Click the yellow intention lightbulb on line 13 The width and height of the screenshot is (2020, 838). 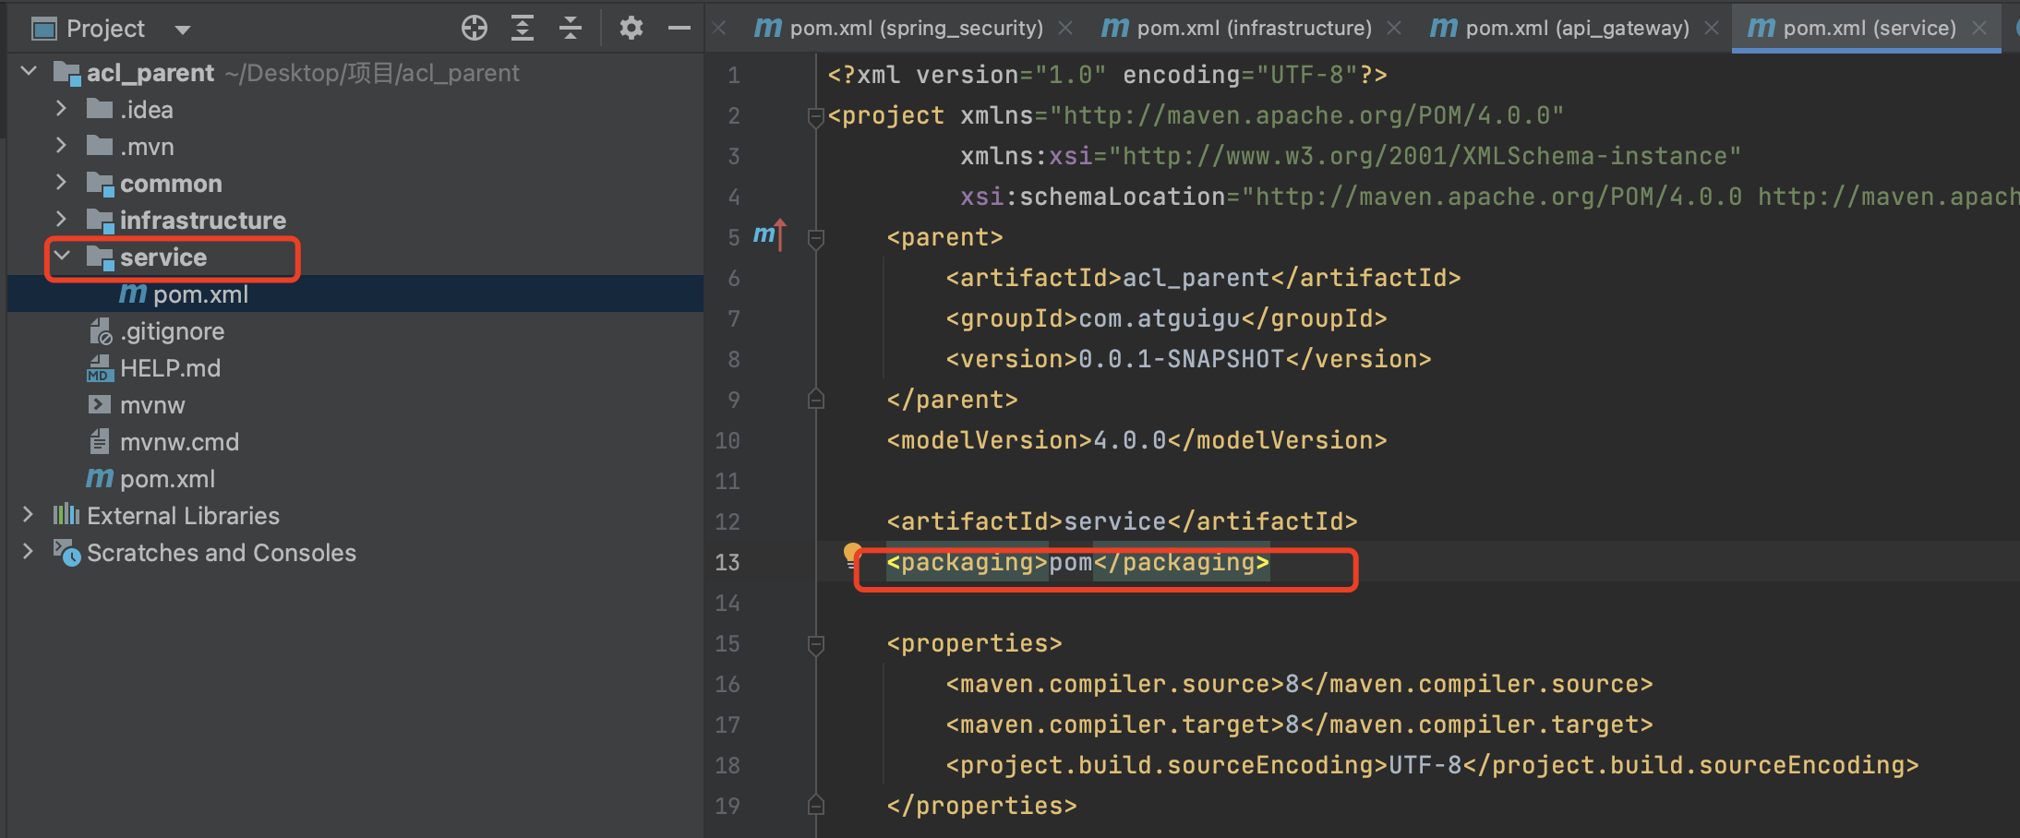point(852,554)
